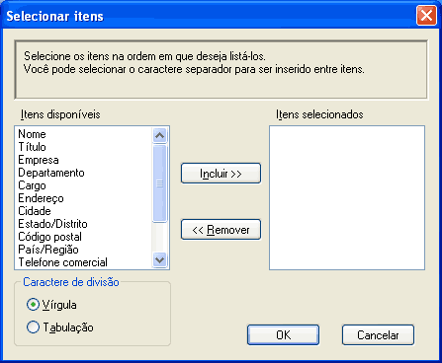
Task: Click the list's scroll up arrow
Action: click(x=160, y=135)
